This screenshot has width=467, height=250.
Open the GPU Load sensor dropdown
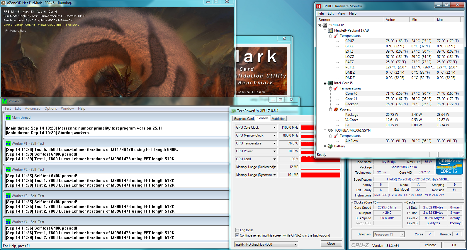pyautogui.click(x=275, y=159)
